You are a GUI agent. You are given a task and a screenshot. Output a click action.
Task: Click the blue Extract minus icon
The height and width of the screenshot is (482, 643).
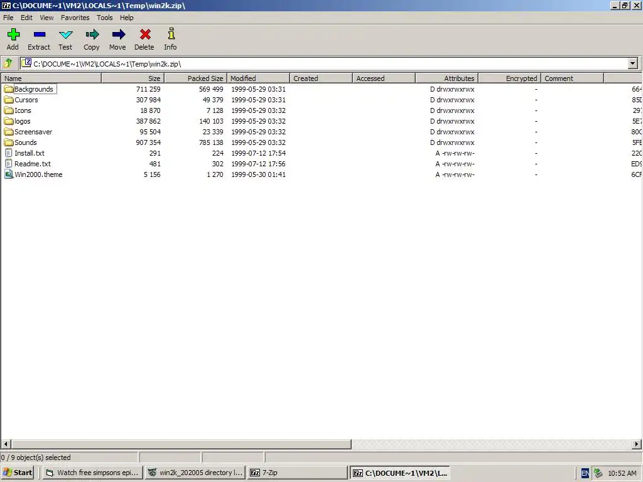[x=40, y=35]
